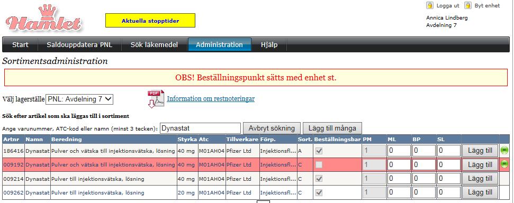Click green round icon in row 186416
The image size is (514, 203).
pos(504,151)
